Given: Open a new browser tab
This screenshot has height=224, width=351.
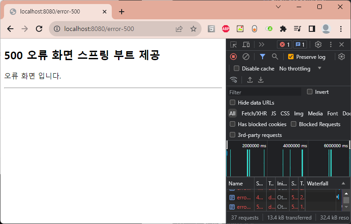Looking at the screenshot, I should (x=122, y=12).
